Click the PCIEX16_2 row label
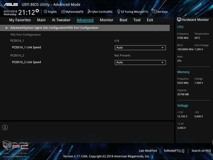 click(x=17, y=55)
